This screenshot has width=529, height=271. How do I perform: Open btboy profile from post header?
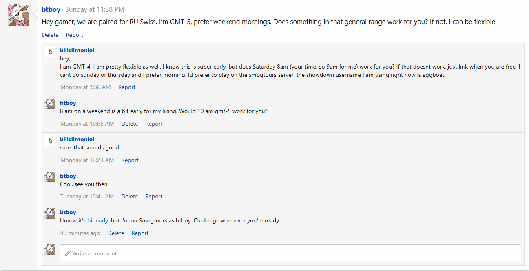tap(51, 9)
